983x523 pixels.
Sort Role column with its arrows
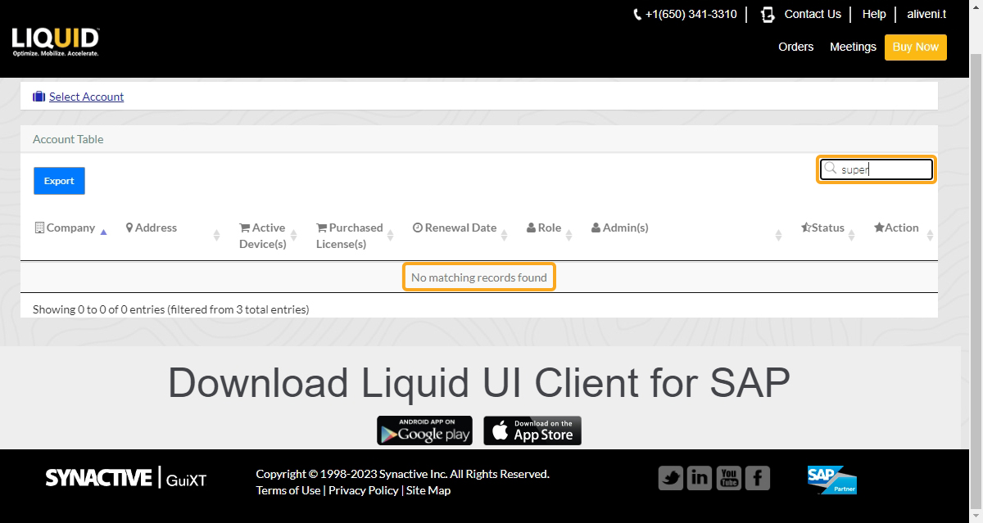click(x=569, y=236)
